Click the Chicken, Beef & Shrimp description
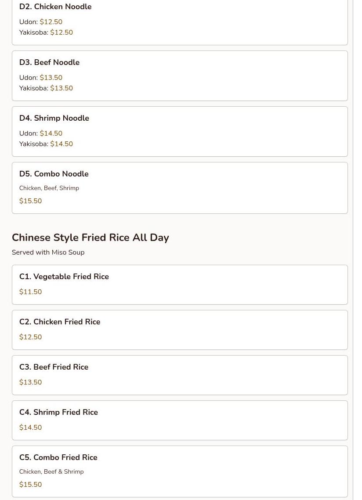362x500 pixels. 51,471
